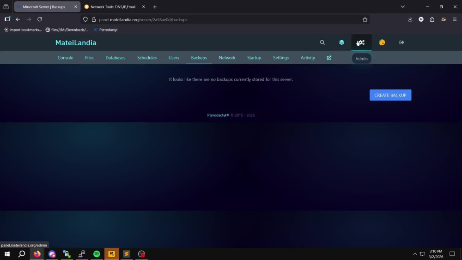Open the Rockstar Games launcher taskbar icon

tap(112, 254)
